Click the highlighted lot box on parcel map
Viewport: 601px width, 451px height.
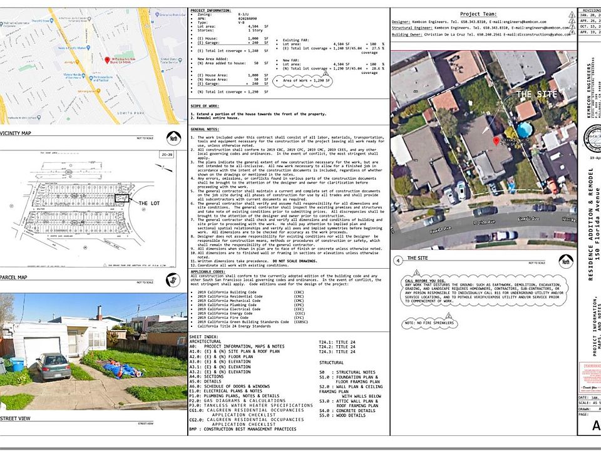click(x=121, y=197)
